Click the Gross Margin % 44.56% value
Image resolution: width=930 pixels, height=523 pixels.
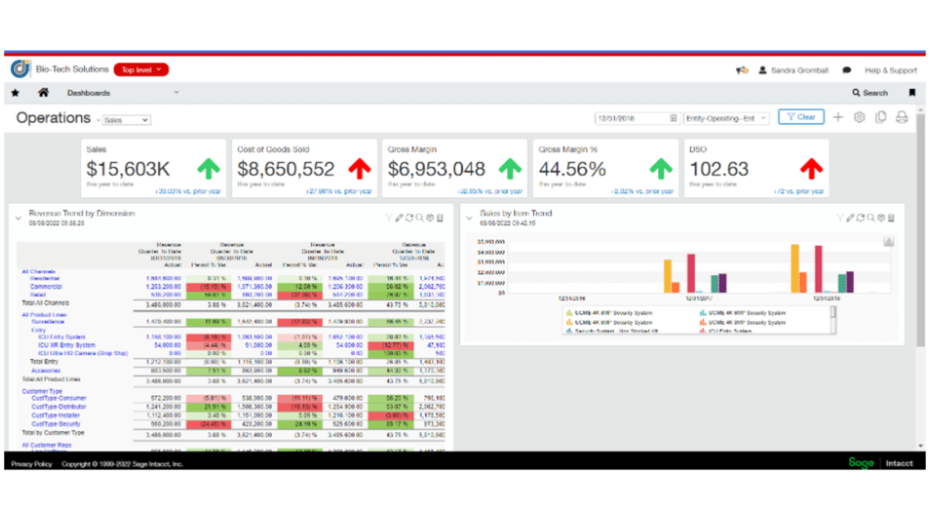click(x=572, y=169)
